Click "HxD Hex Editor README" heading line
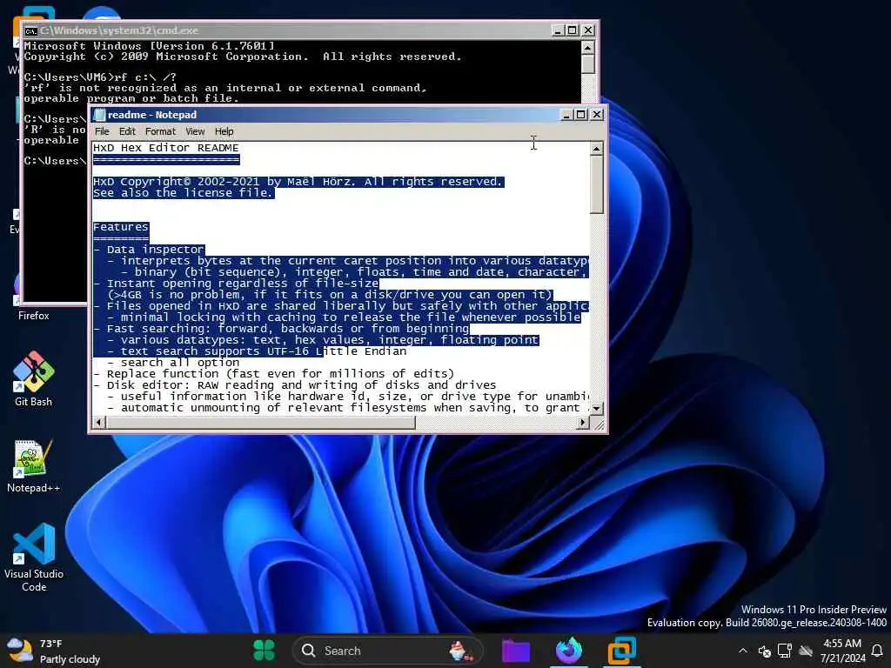891x668 pixels. 166,148
